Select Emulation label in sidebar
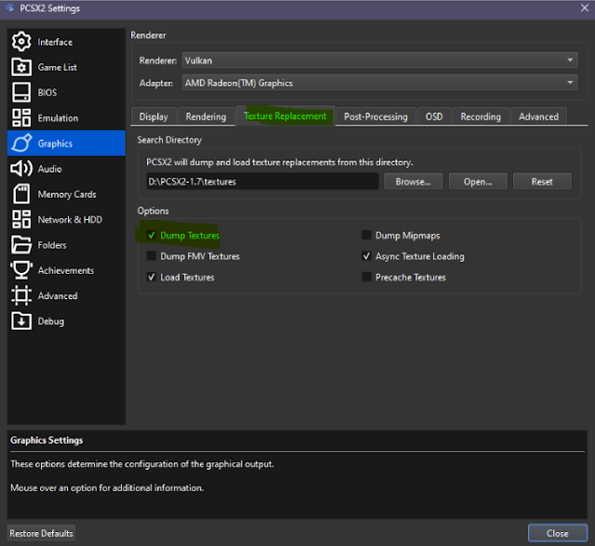Image resolution: width=595 pixels, height=546 pixels. [x=58, y=118]
